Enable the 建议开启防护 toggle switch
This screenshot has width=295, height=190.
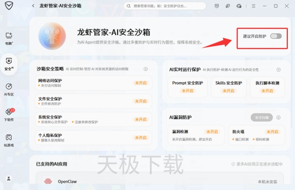276,36
